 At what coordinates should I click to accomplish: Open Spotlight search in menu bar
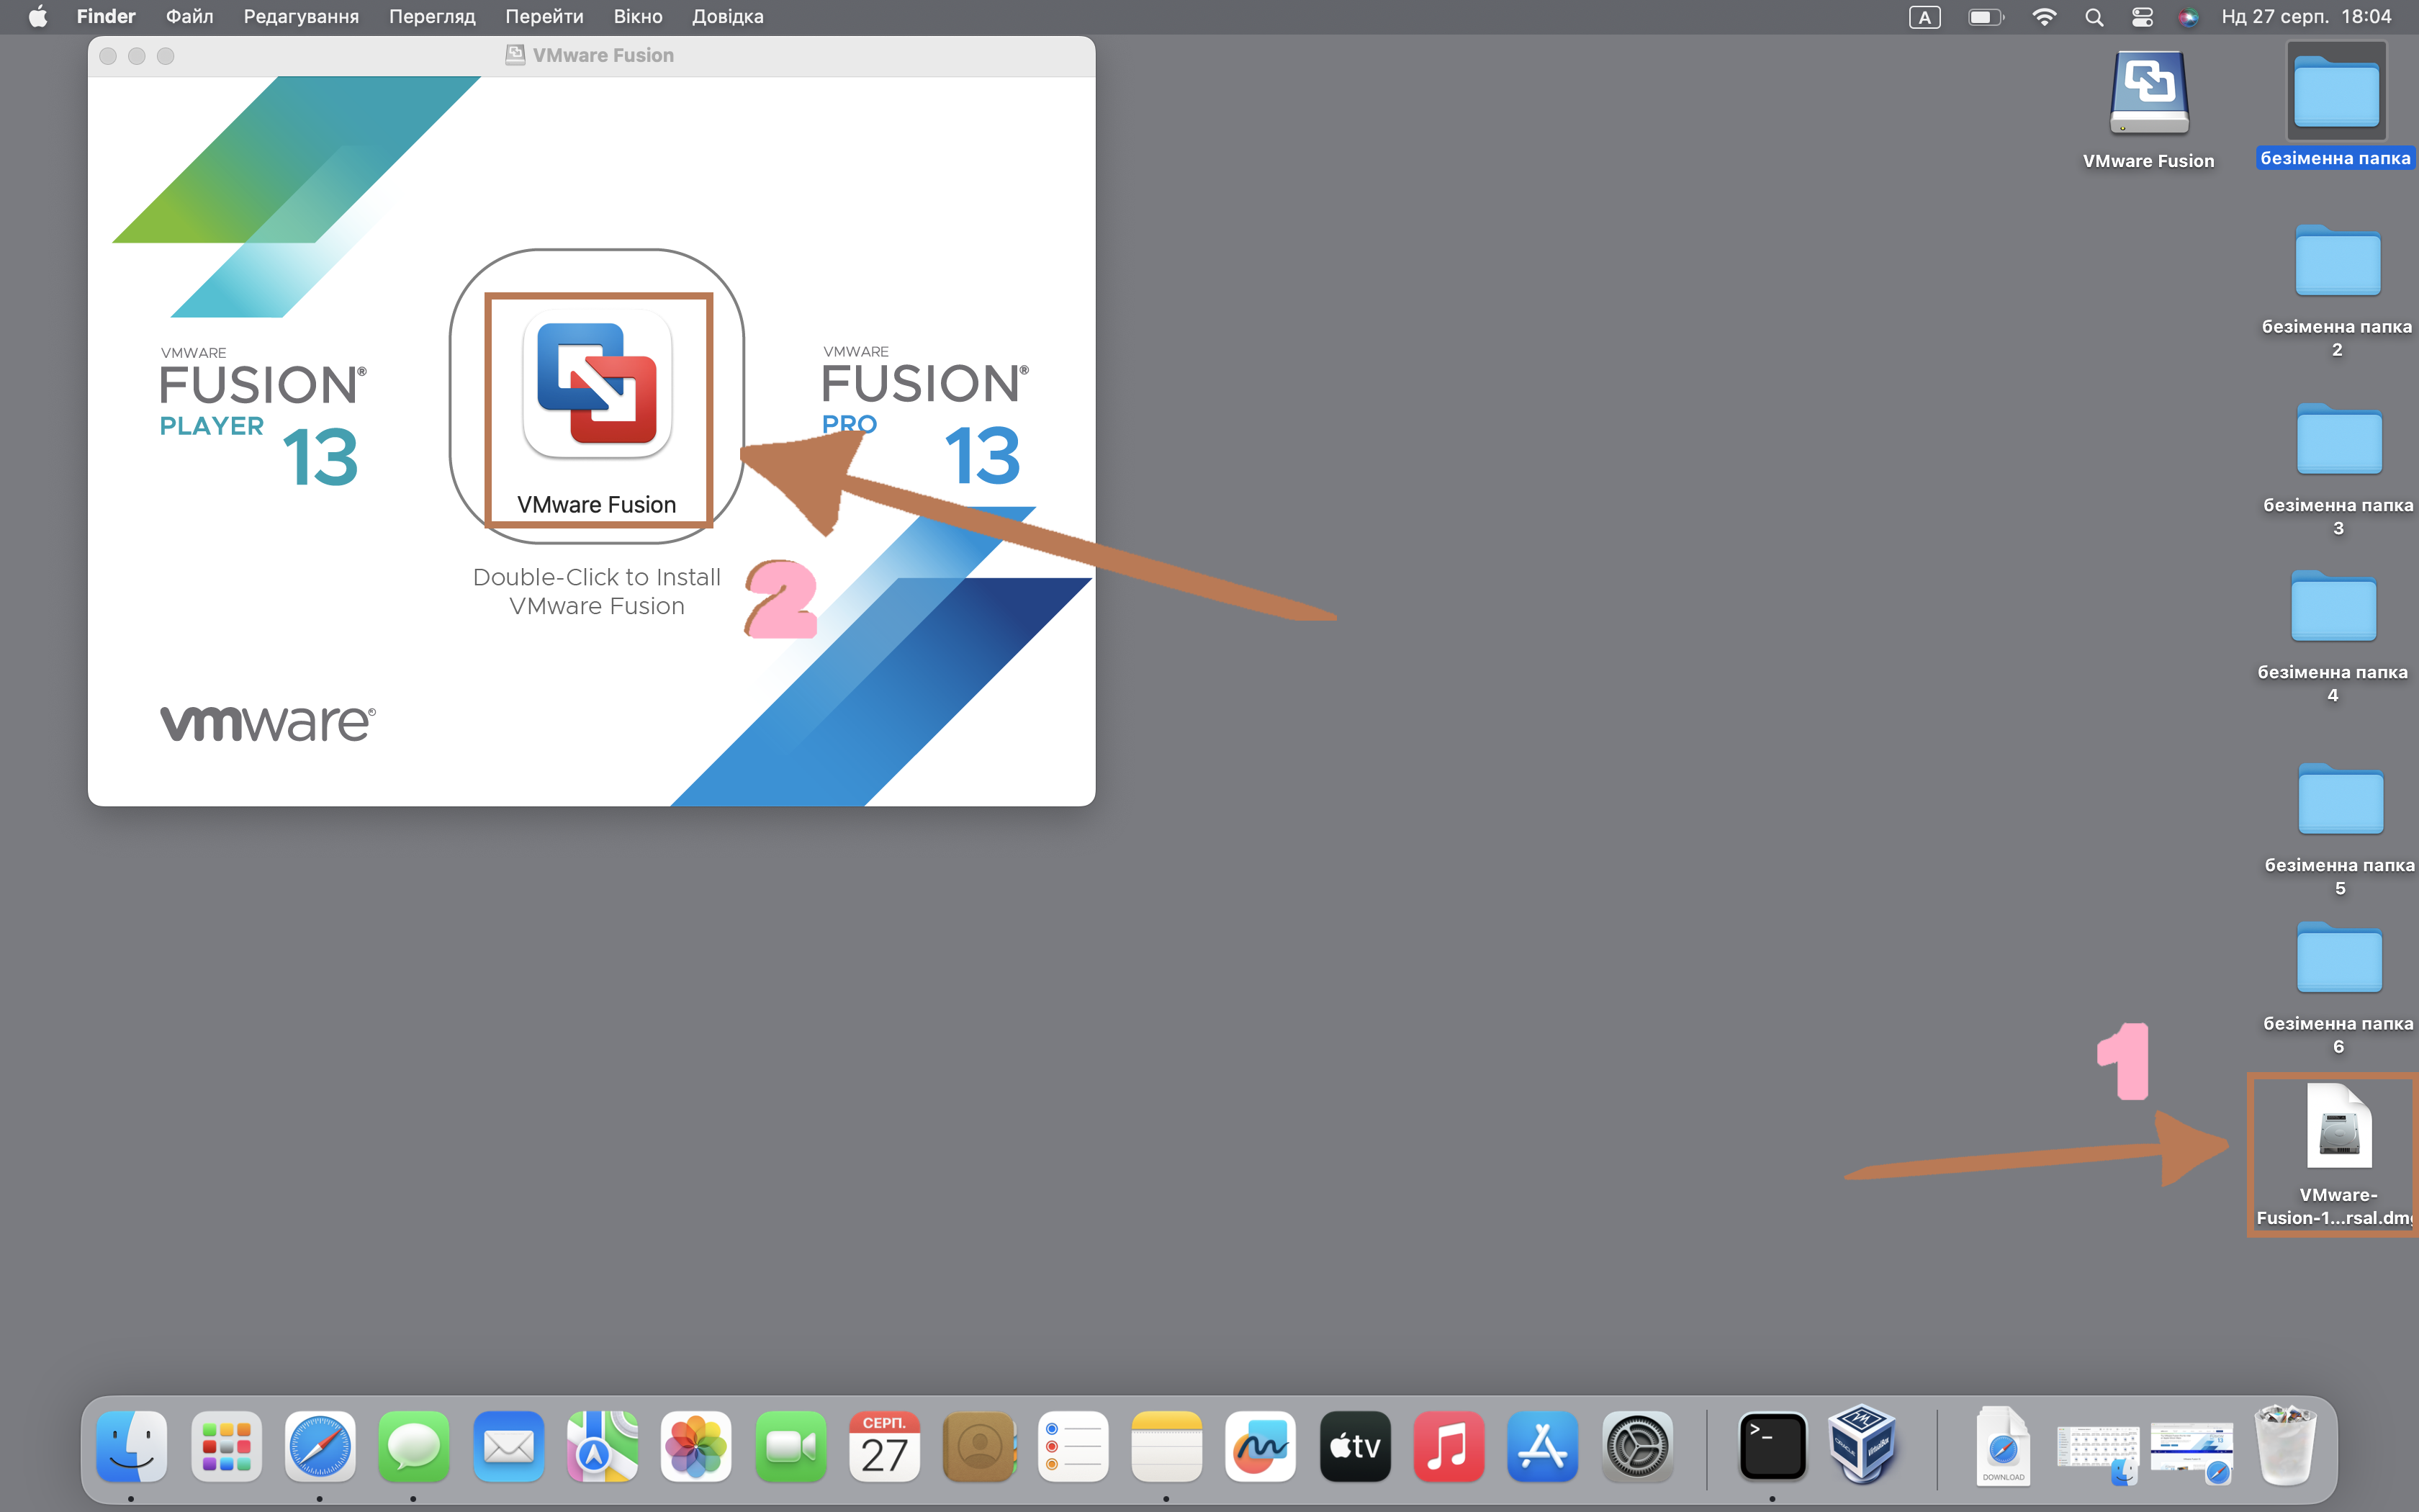(x=2094, y=17)
